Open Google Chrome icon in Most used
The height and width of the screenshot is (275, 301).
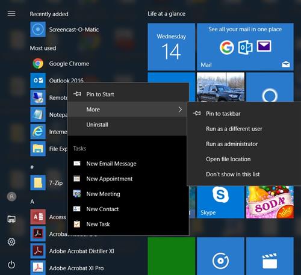38,64
